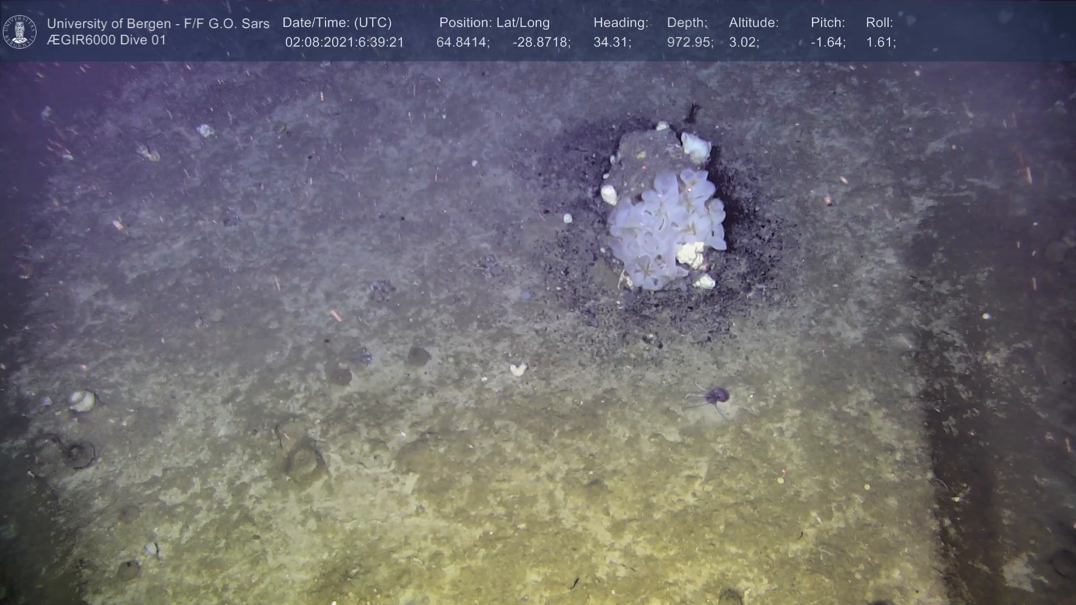Click the depth value 972.95
The image size is (1076, 605).
690,43
